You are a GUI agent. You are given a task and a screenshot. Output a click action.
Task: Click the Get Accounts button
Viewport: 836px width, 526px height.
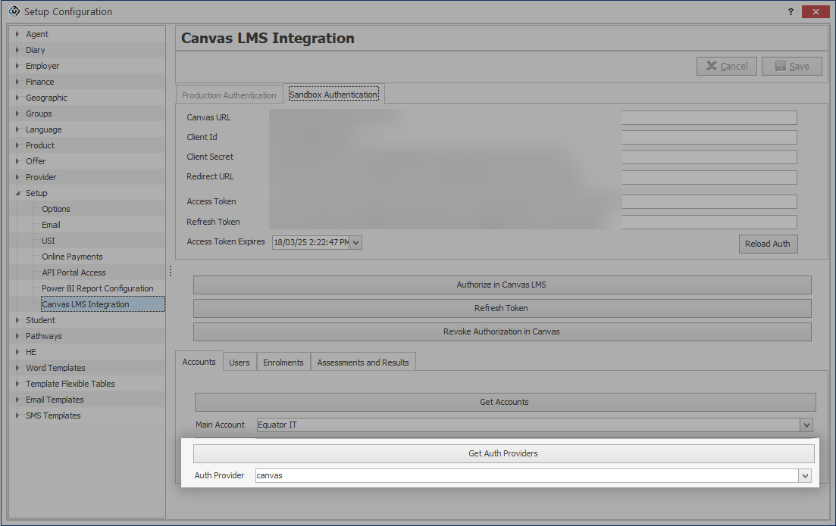(x=504, y=402)
